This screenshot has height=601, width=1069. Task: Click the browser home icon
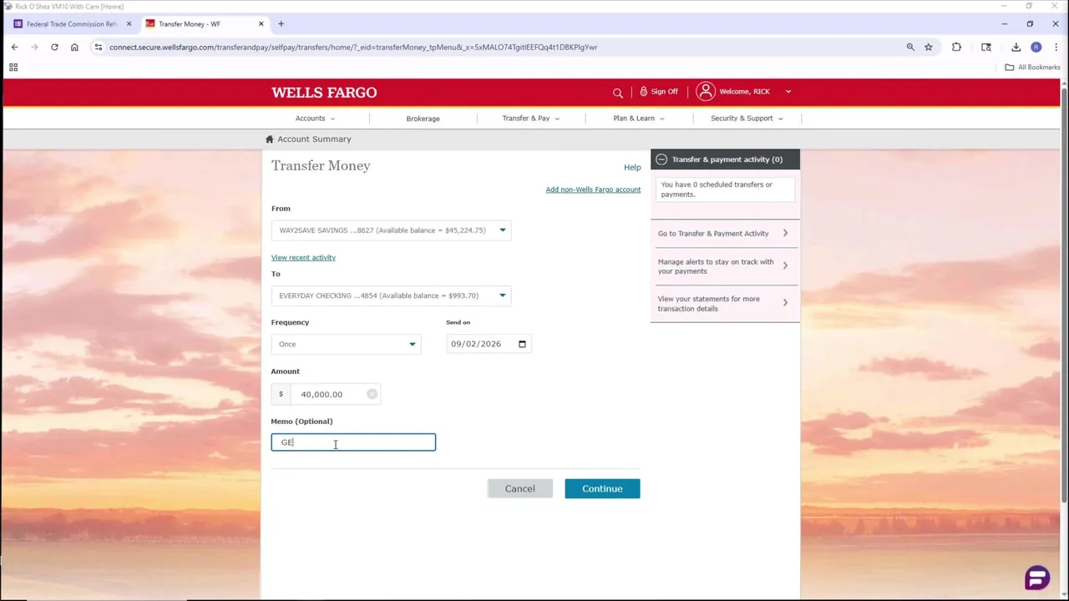click(74, 47)
